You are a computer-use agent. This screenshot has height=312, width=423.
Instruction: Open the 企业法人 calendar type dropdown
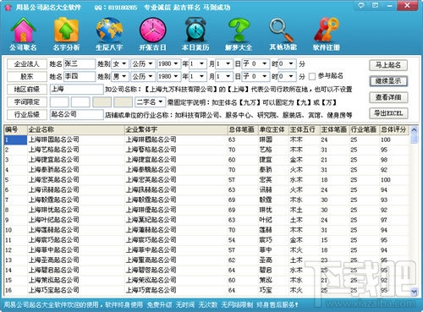pyautogui.click(x=143, y=64)
